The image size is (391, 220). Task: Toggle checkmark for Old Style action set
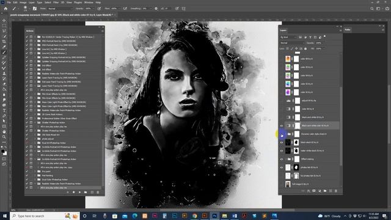click(x=27, y=135)
